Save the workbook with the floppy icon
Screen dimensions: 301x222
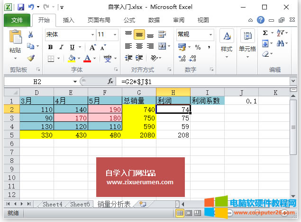pyautogui.click(x=21, y=7)
